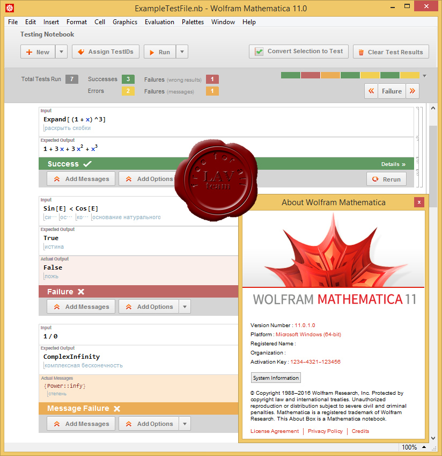The image size is (442, 456).
Task: Run the tests with Run button
Action: 160,52
